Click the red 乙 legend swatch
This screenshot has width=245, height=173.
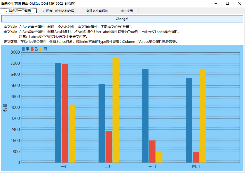click(32, 49)
